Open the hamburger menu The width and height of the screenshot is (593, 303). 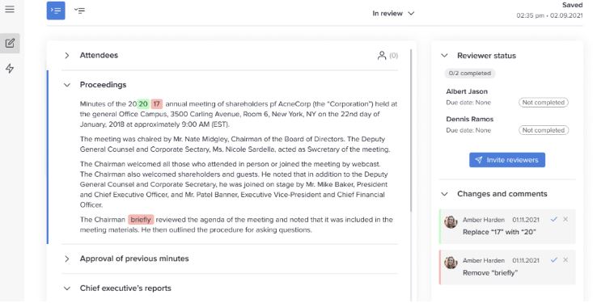[x=10, y=9]
